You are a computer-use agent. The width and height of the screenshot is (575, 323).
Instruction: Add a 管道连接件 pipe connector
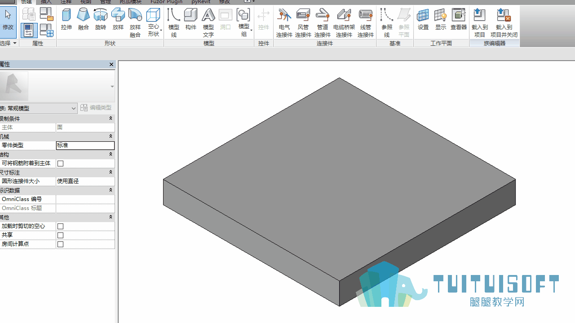(323, 22)
